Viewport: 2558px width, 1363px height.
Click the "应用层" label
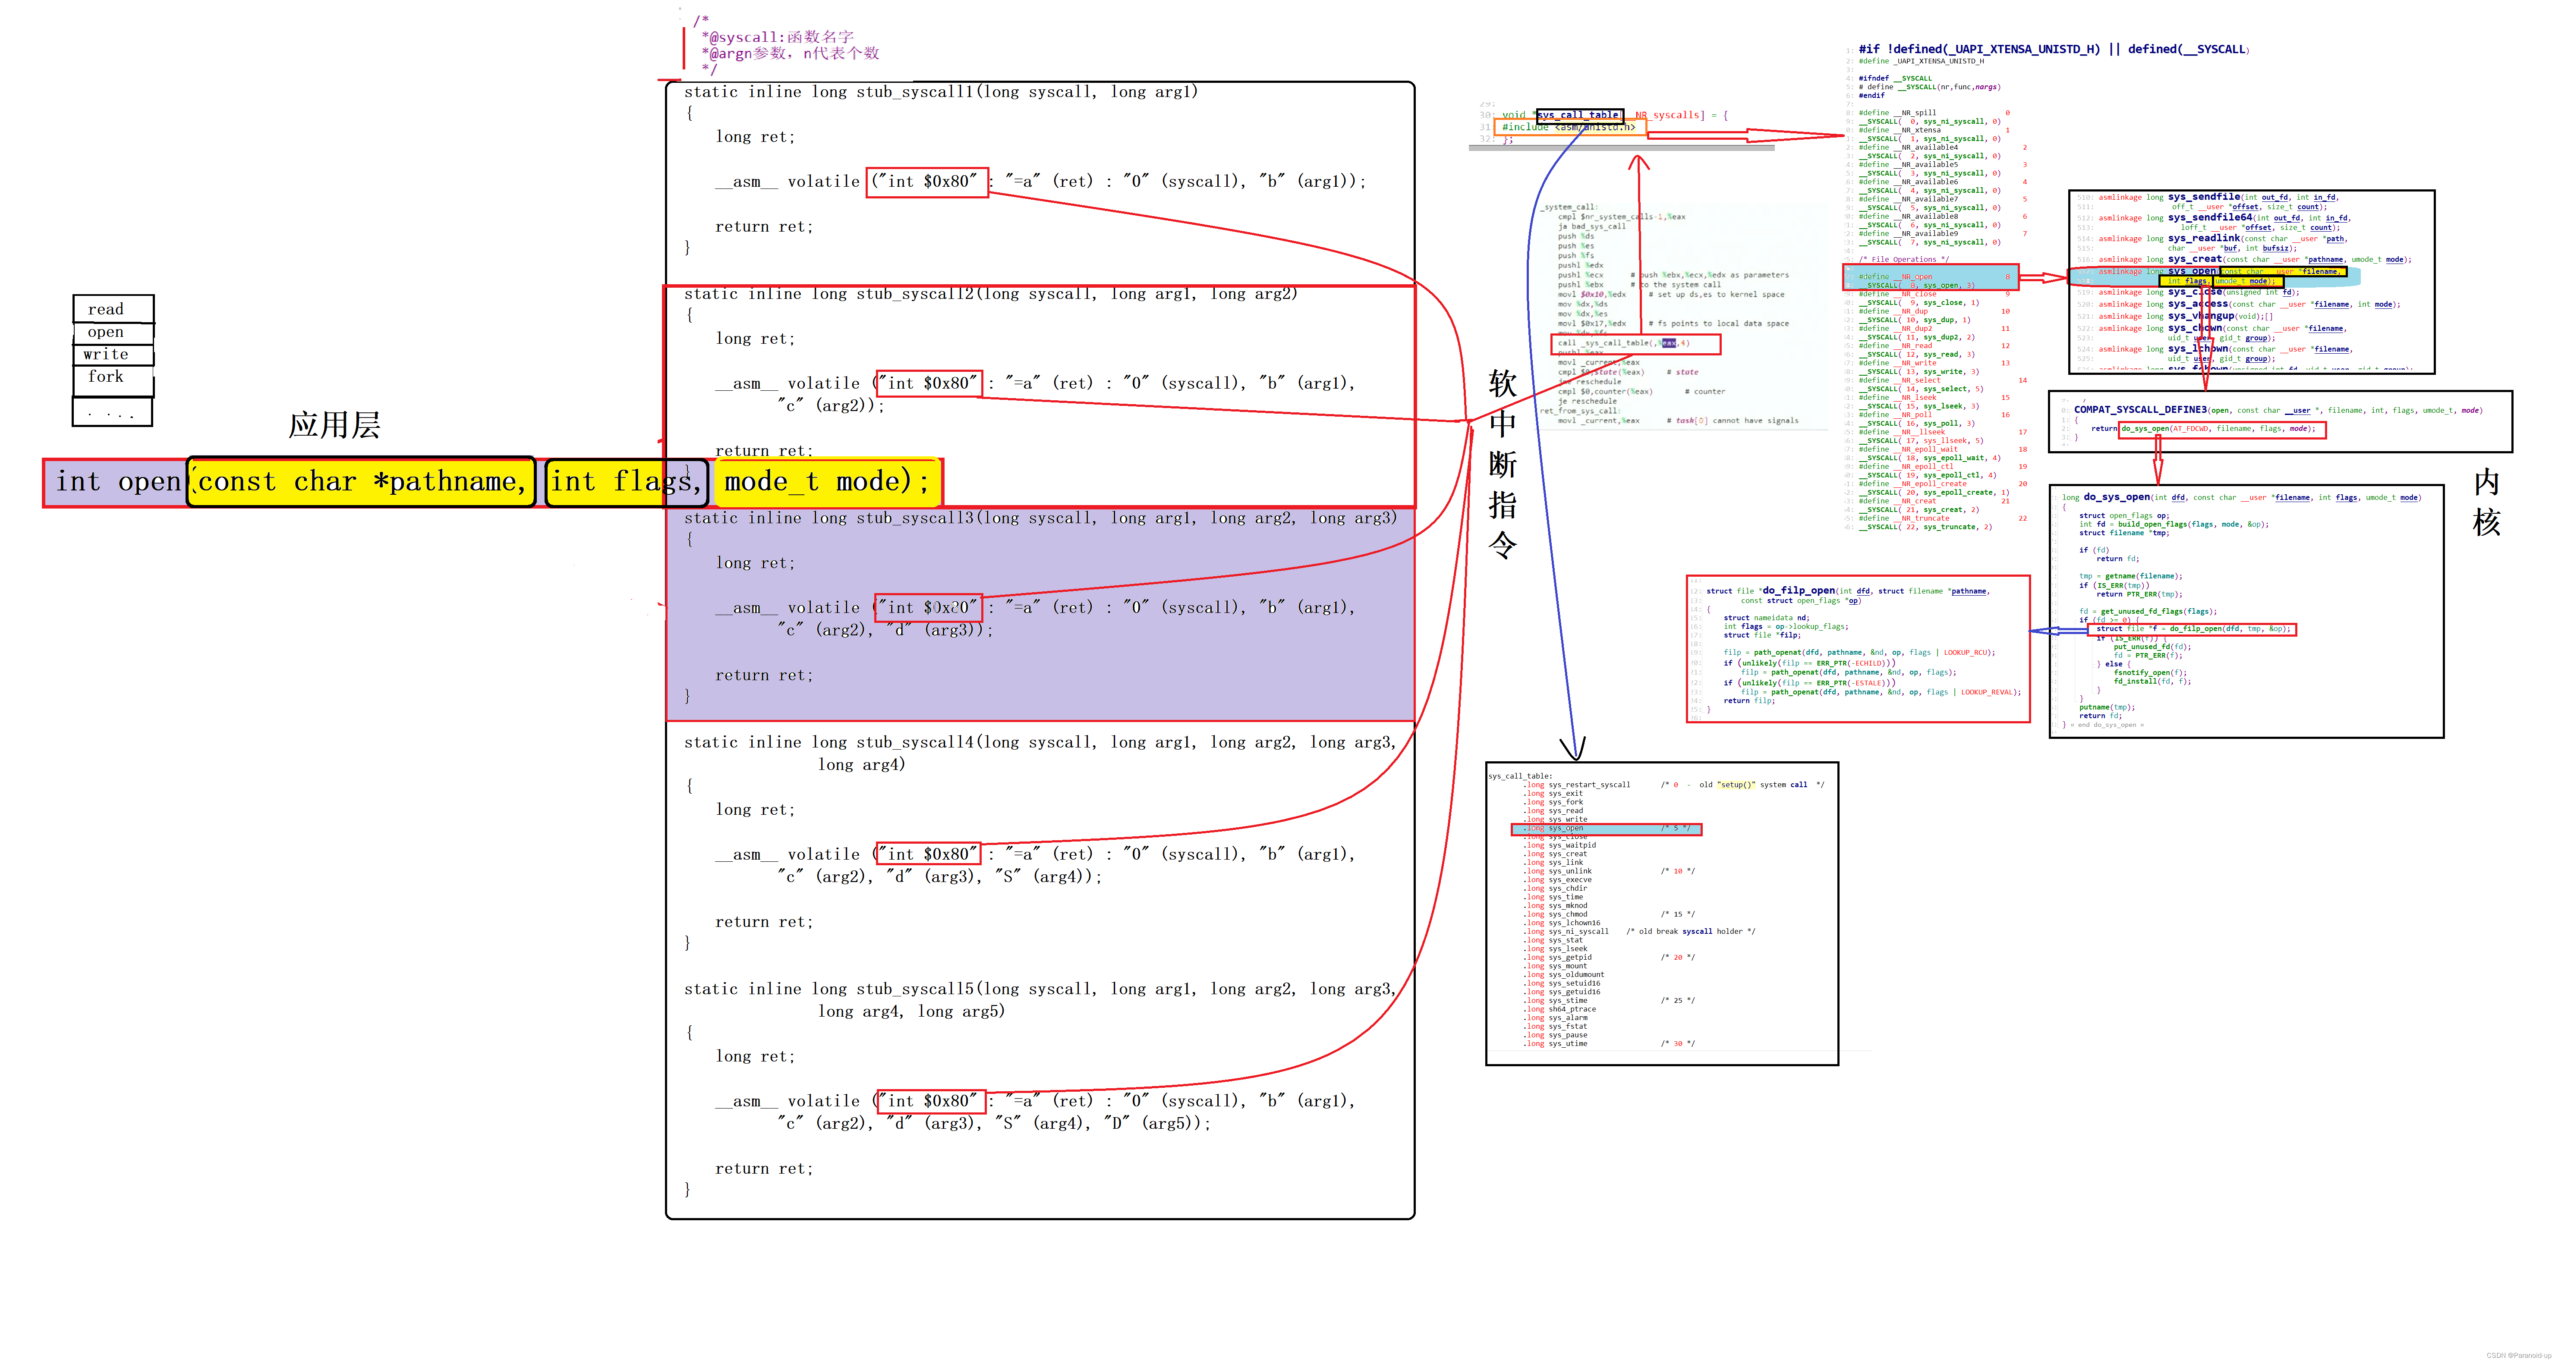click(x=335, y=425)
